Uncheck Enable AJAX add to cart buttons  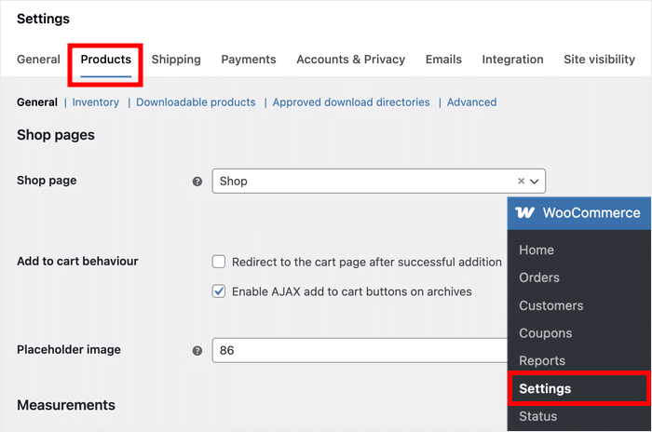[219, 291]
